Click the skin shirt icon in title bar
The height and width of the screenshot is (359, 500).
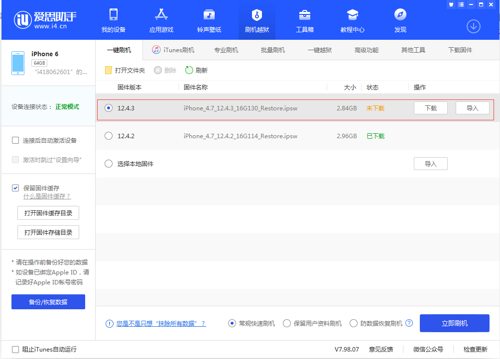[451, 4]
